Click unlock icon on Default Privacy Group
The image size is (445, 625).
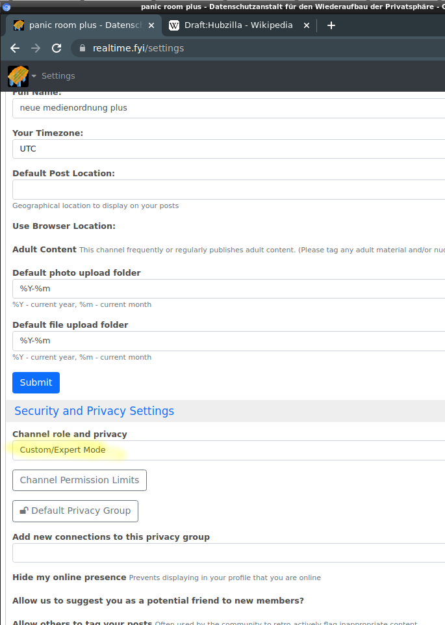(24, 511)
